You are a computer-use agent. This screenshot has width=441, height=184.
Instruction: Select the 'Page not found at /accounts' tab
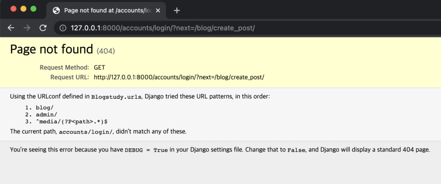106,10
